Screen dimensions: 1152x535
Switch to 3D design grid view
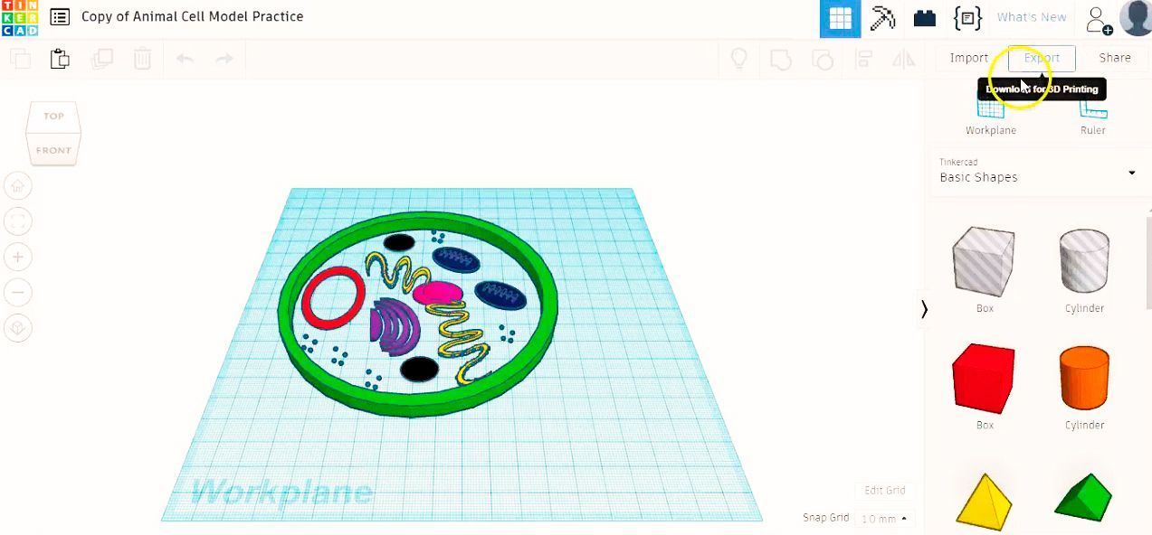(x=840, y=18)
